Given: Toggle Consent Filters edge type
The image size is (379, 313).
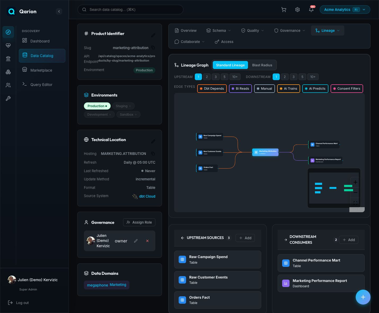Looking at the screenshot, I should tap(347, 89).
